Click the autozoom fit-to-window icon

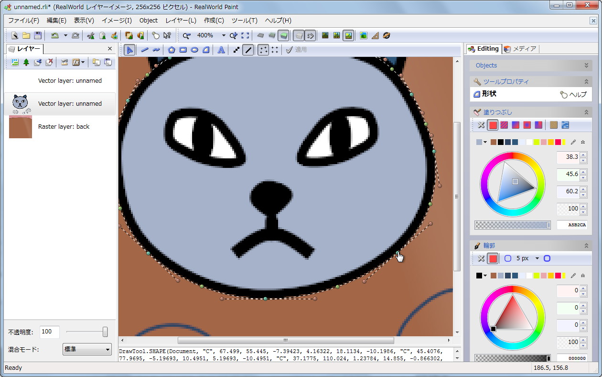click(245, 35)
